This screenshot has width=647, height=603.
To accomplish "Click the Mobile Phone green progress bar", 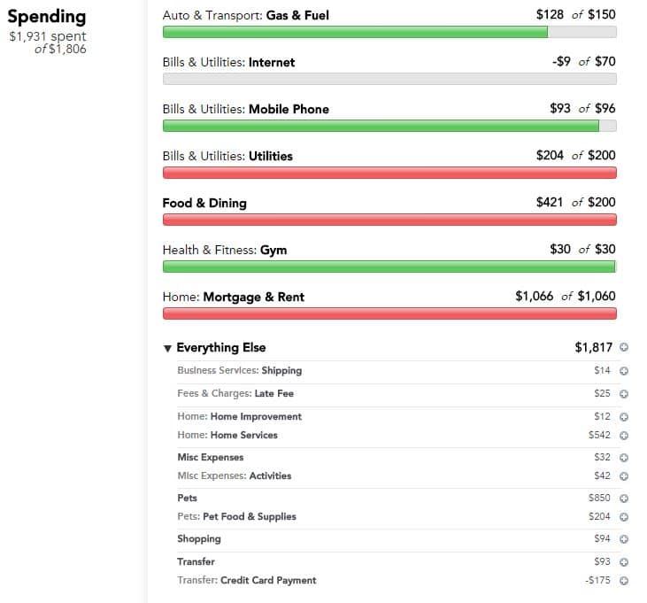I will [x=389, y=126].
